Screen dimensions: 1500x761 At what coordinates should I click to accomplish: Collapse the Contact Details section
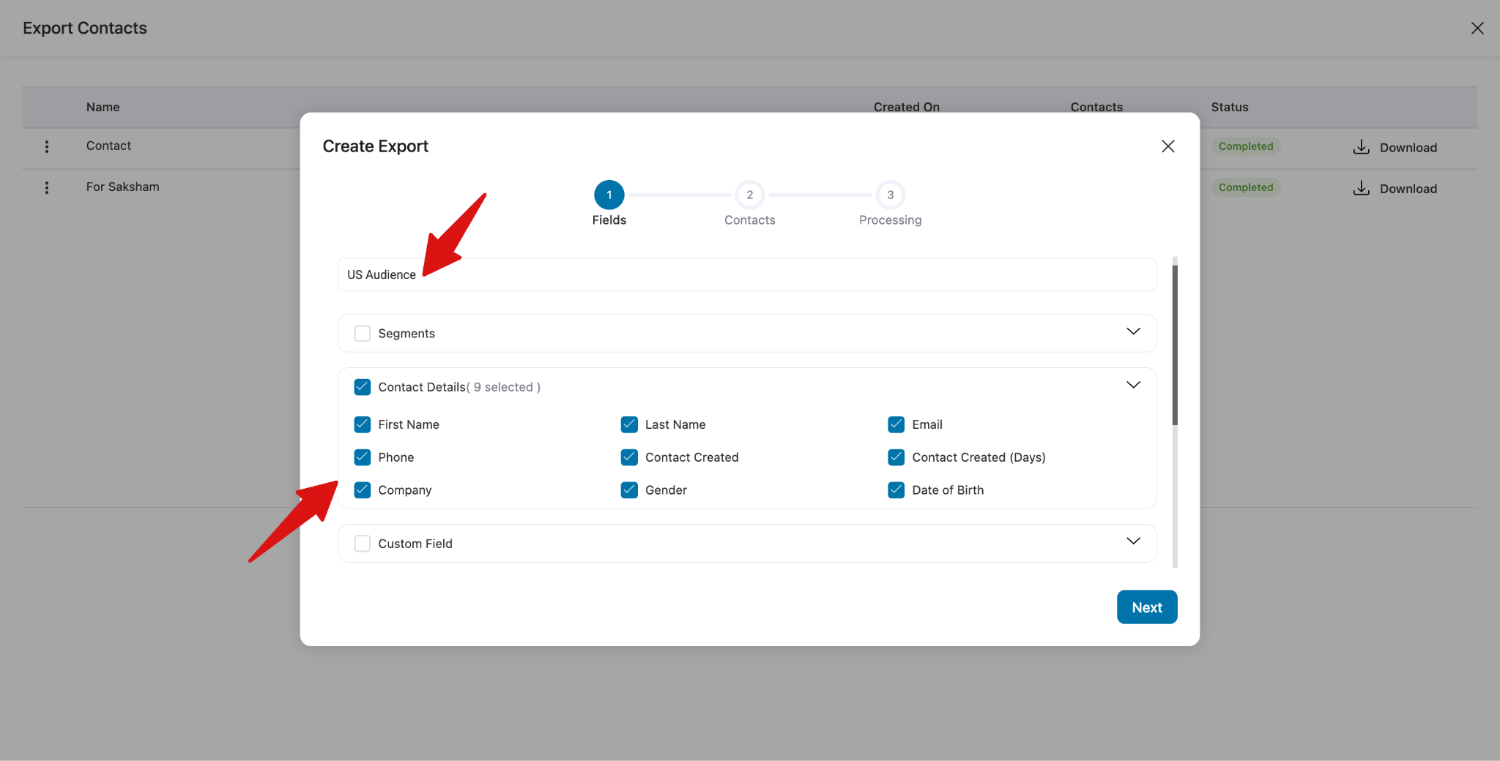(1132, 384)
